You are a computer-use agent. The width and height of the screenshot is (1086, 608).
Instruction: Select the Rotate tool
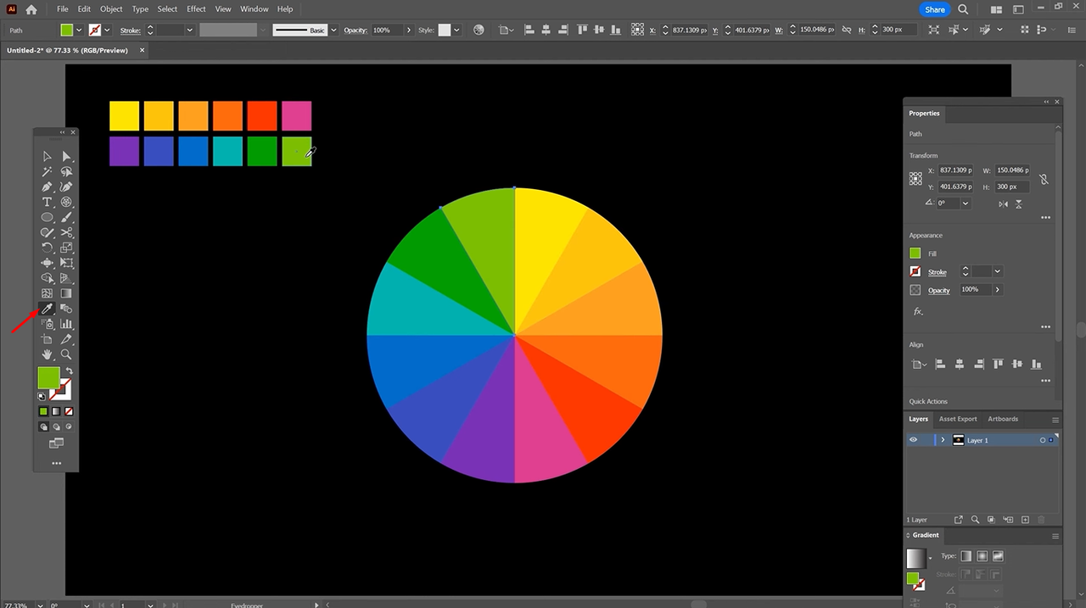[47, 248]
